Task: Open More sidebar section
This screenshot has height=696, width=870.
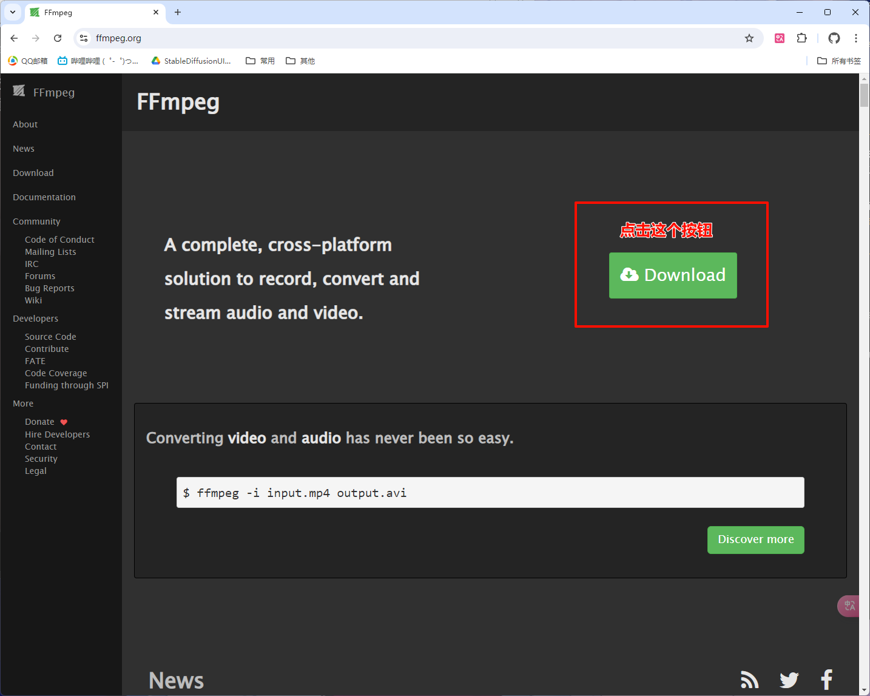Action: (23, 404)
